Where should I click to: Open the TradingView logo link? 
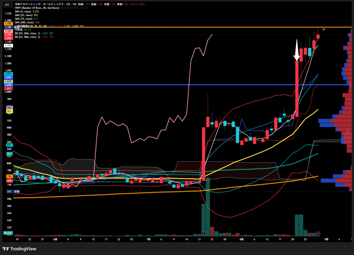pyautogui.click(x=19, y=249)
